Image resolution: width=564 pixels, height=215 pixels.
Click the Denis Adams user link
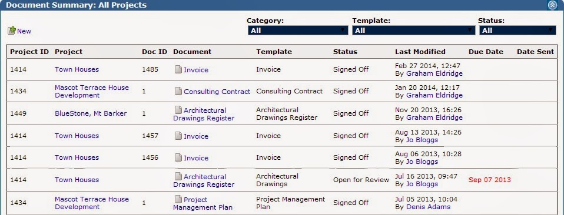coord(428,207)
